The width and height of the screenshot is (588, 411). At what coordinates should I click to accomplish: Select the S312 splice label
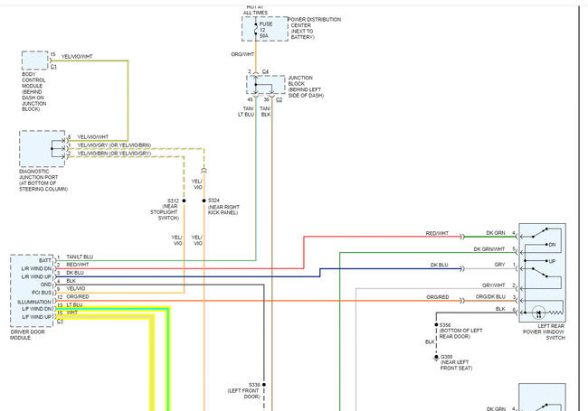[x=173, y=201]
